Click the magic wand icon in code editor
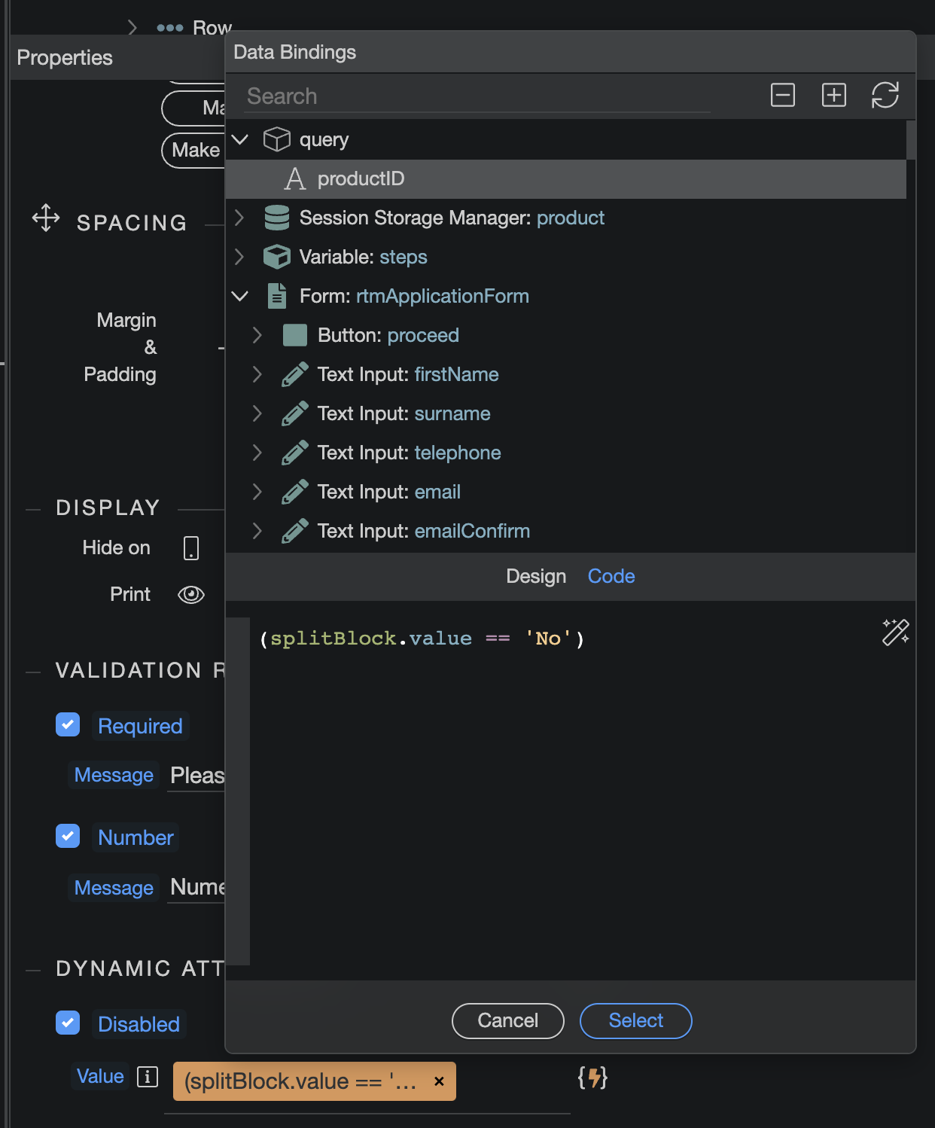The height and width of the screenshot is (1128, 935). pos(896,632)
